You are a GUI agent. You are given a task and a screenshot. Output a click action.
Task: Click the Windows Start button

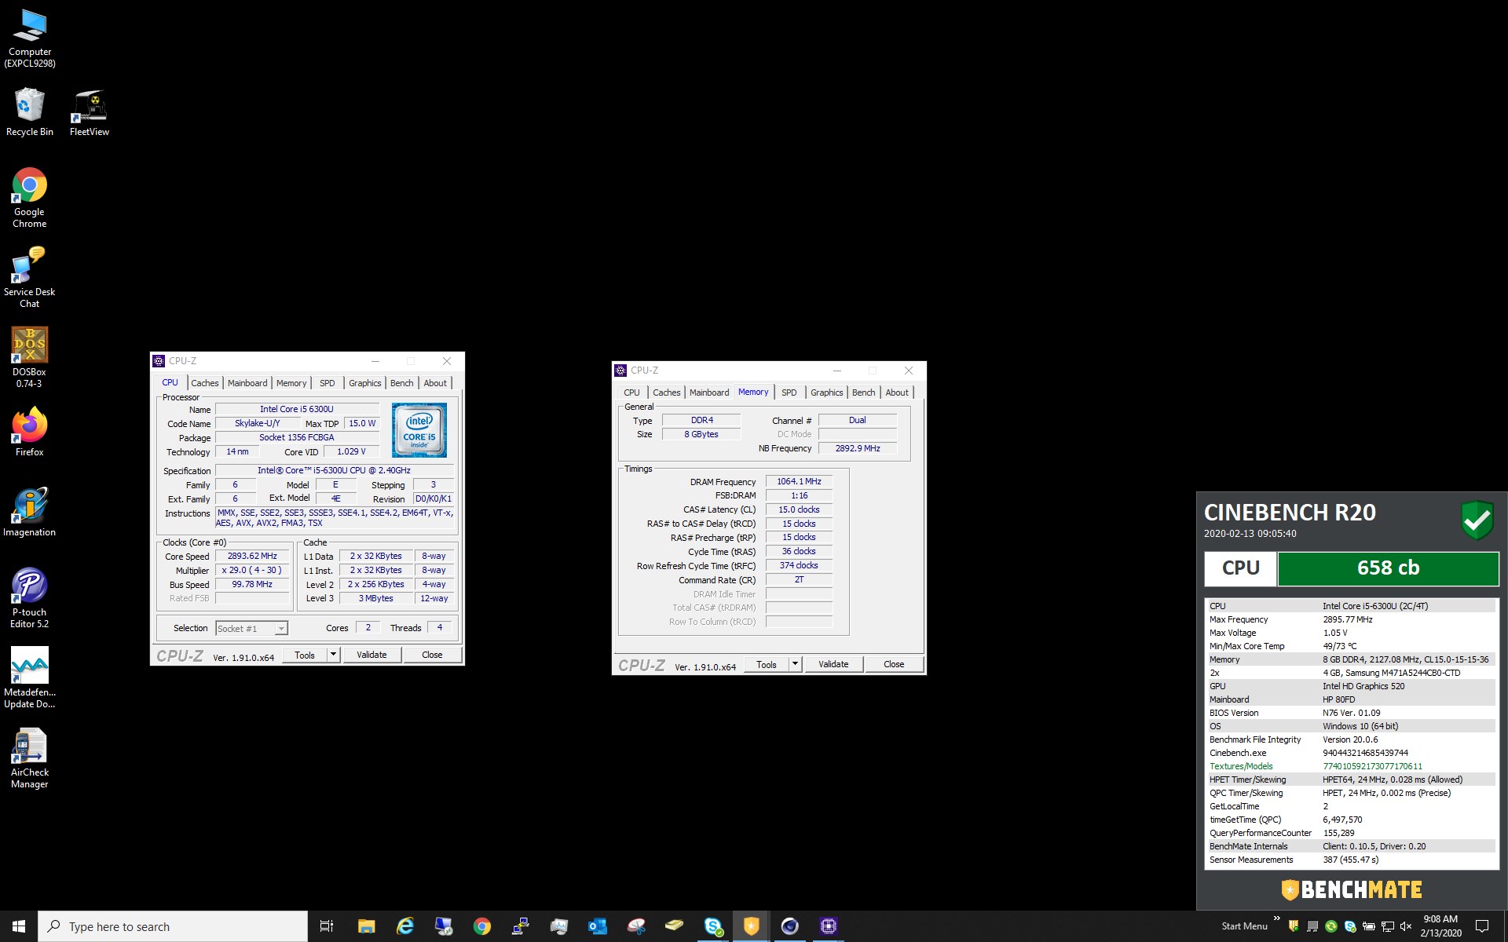point(19,926)
